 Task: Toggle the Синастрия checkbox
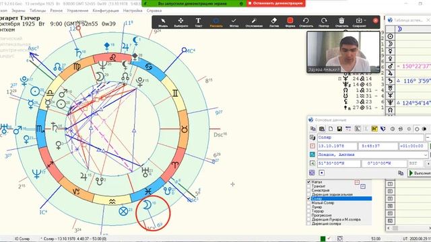click(x=308, y=190)
